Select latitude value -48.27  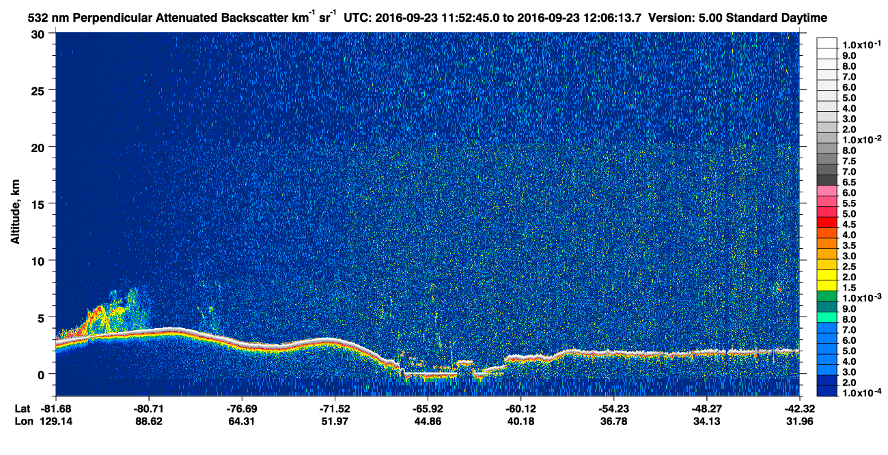[x=706, y=408]
